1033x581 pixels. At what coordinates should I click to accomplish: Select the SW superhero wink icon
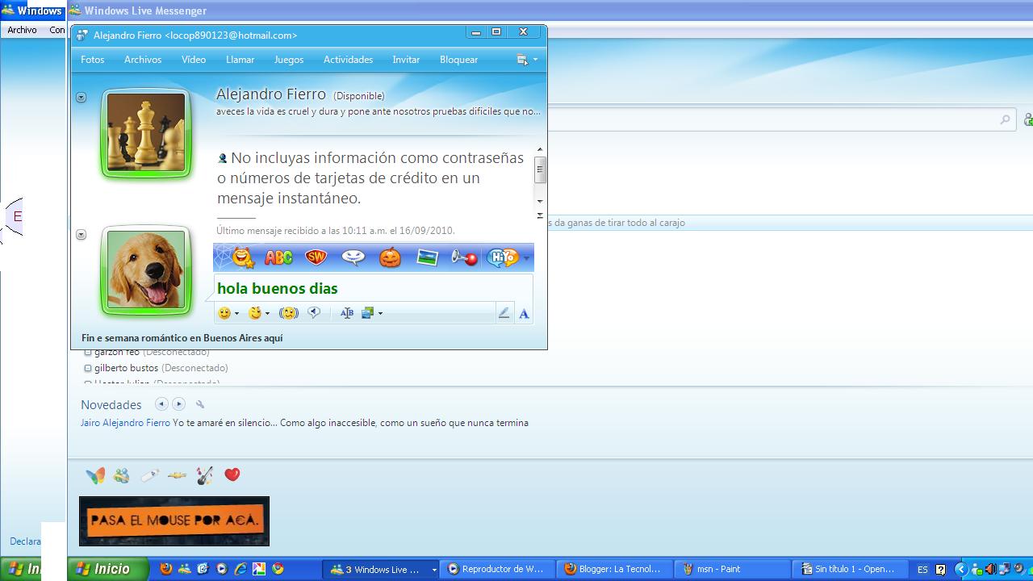315,257
